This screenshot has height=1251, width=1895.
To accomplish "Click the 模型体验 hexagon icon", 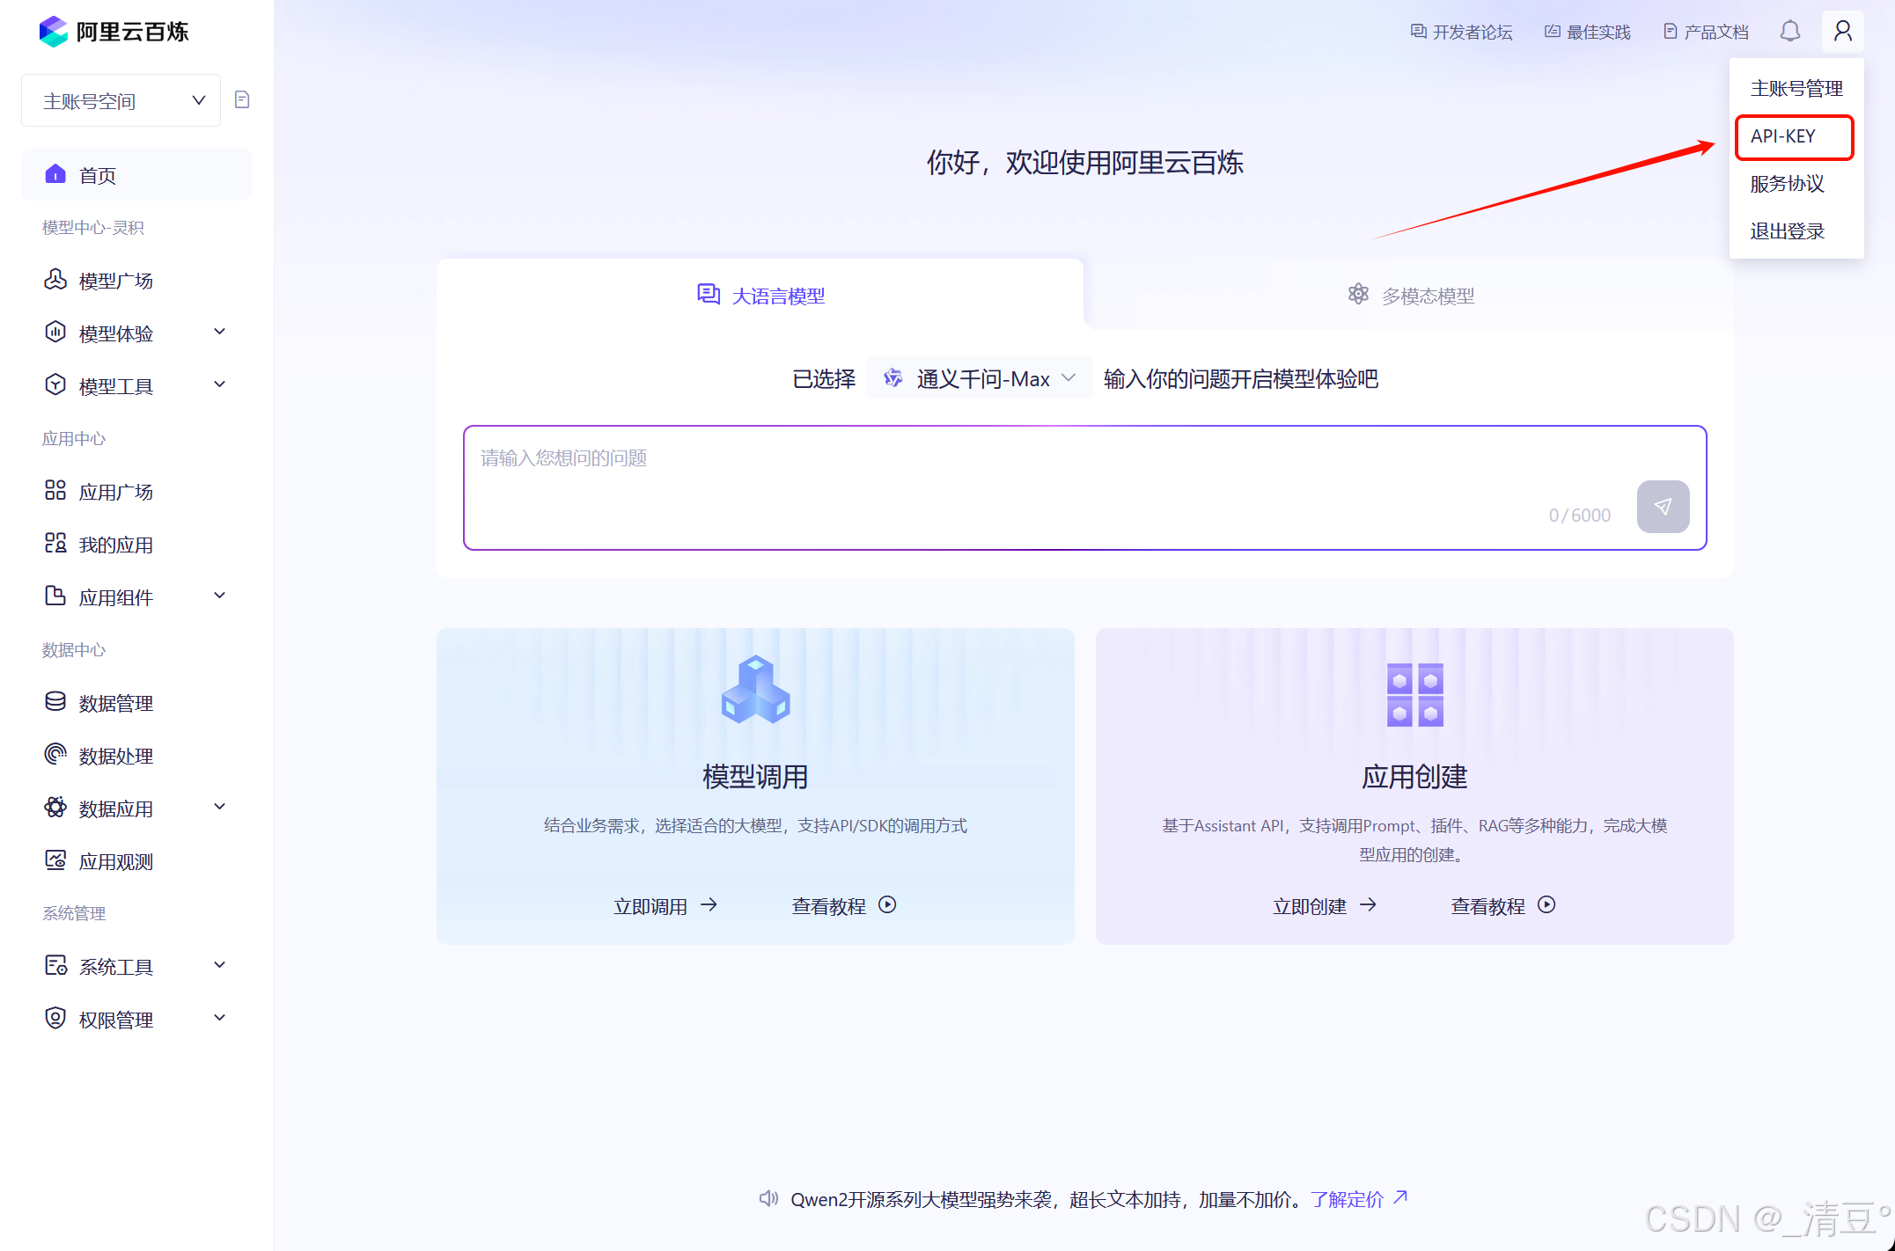I will (55, 333).
